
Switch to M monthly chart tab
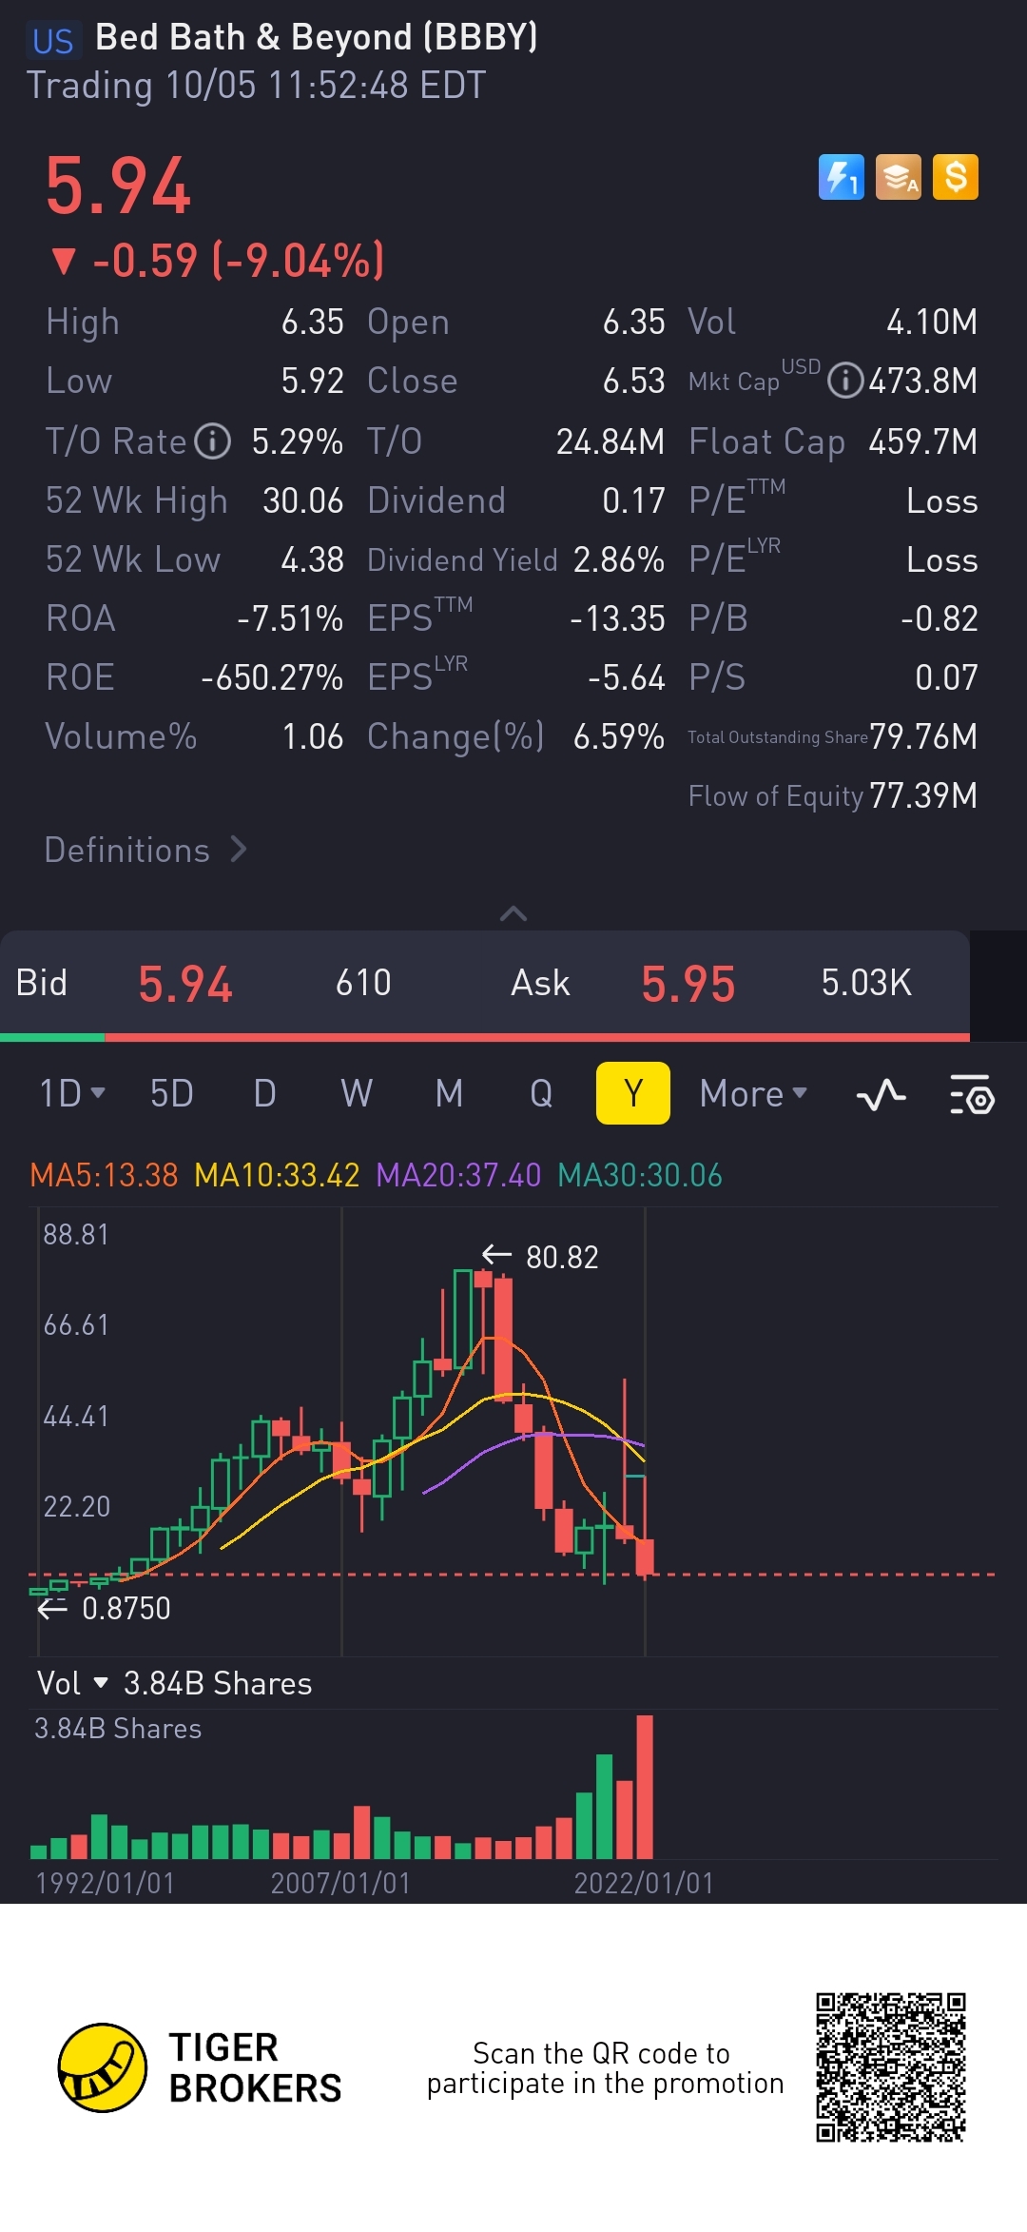(x=450, y=1094)
